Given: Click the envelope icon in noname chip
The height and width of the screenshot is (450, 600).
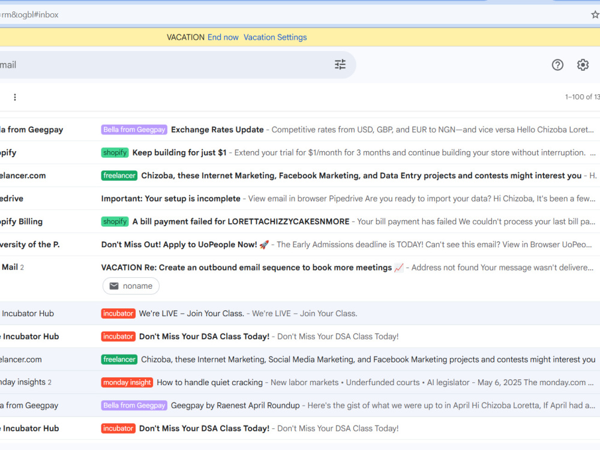Looking at the screenshot, I should [x=114, y=286].
